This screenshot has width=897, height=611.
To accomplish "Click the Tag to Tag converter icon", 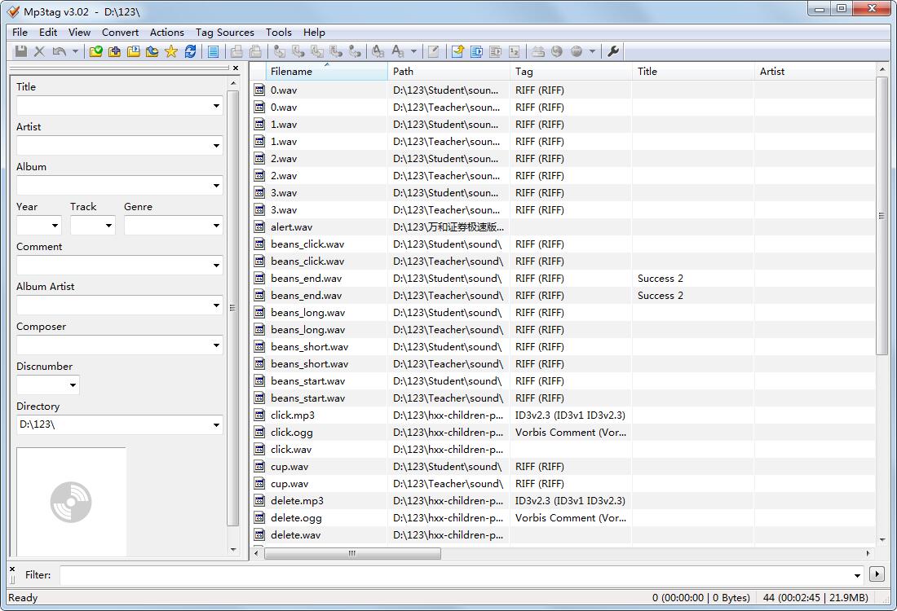I will 355,51.
